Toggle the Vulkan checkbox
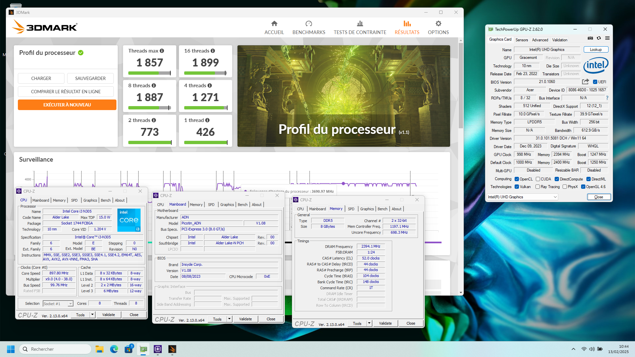Screen dimensions: 635x357 click(x=517, y=187)
